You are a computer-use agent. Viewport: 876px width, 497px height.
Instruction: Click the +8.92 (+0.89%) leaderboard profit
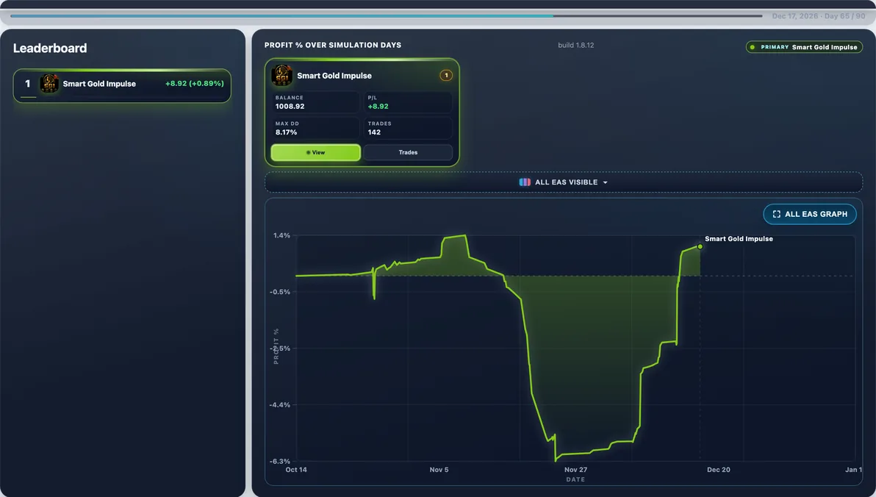pos(195,83)
